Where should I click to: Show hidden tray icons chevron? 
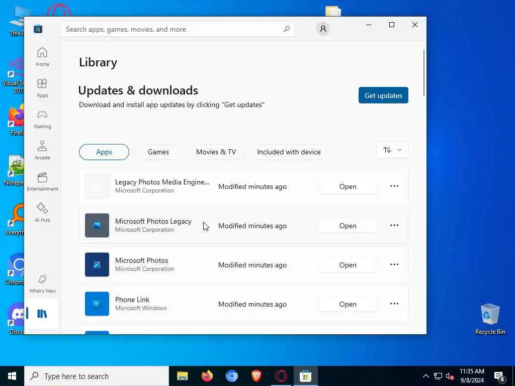tap(425, 376)
